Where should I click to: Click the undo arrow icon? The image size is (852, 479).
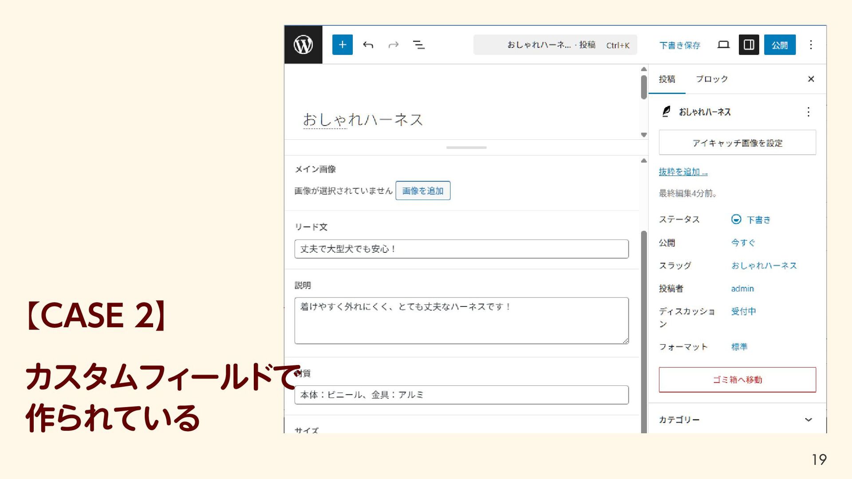tap(368, 45)
